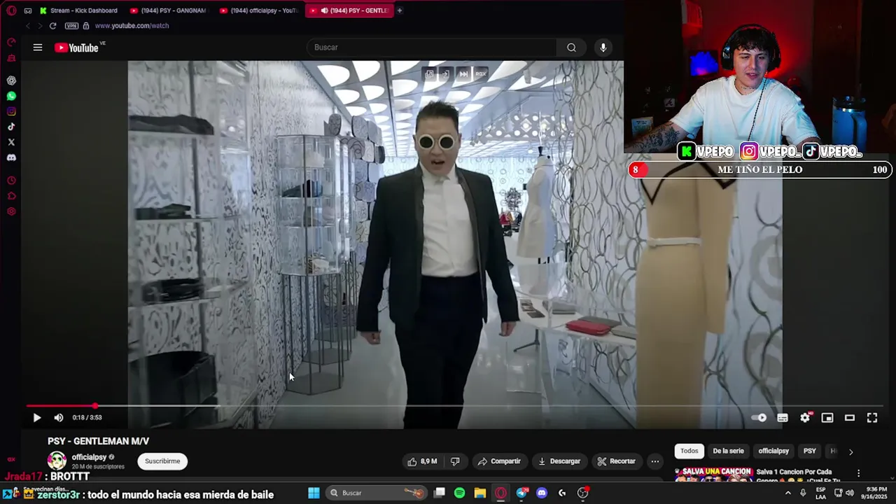
Task: Reload the current YouTube page
Action: (52, 26)
